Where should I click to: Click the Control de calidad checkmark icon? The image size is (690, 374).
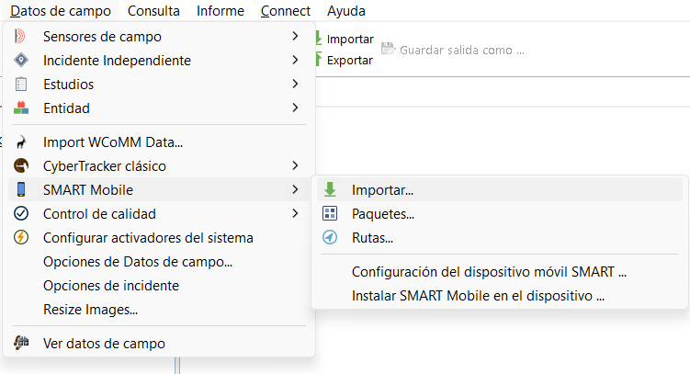[21, 214]
